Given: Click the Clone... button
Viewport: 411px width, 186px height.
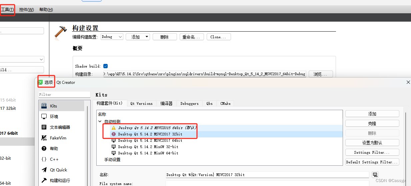Looking at the screenshot, I should click(219, 37).
